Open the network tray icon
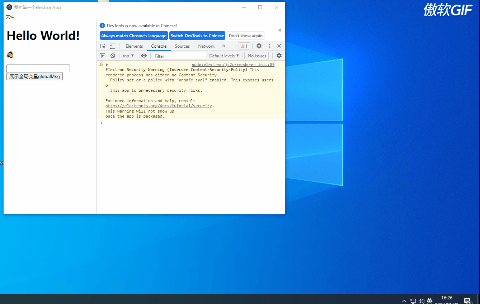Image resolution: width=480 pixels, height=304 pixels. (413, 301)
